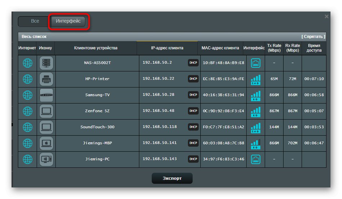Click MAC address F0:C7:7F:E8:51:A2

click(223, 127)
